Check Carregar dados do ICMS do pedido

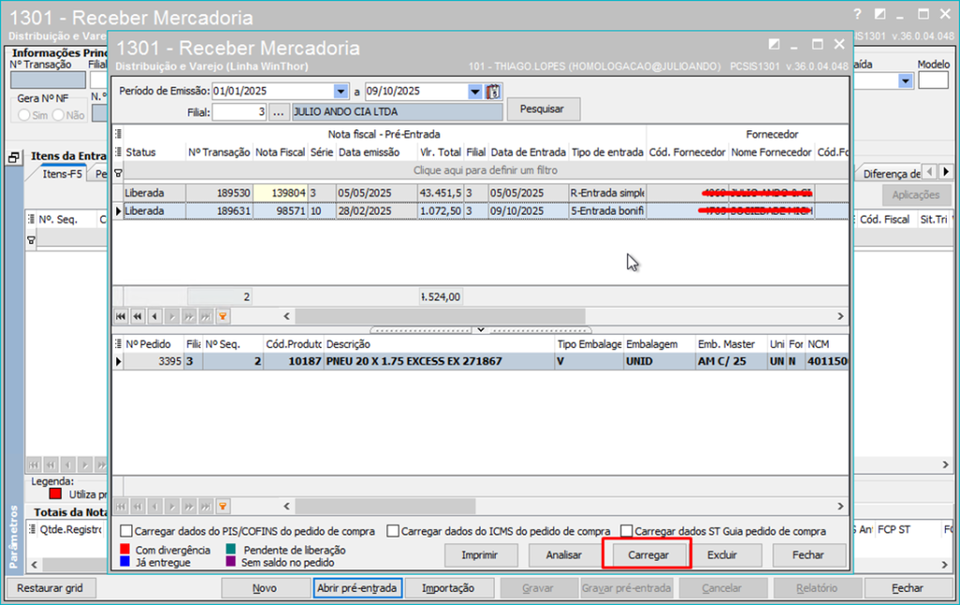click(x=393, y=531)
